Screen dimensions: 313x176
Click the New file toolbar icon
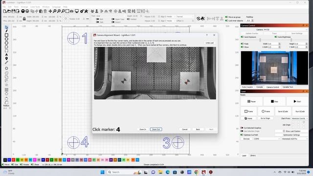coord(5,11)
